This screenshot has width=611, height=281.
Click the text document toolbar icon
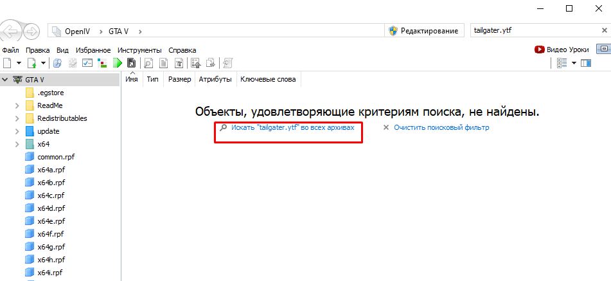(x=164, y=62)
